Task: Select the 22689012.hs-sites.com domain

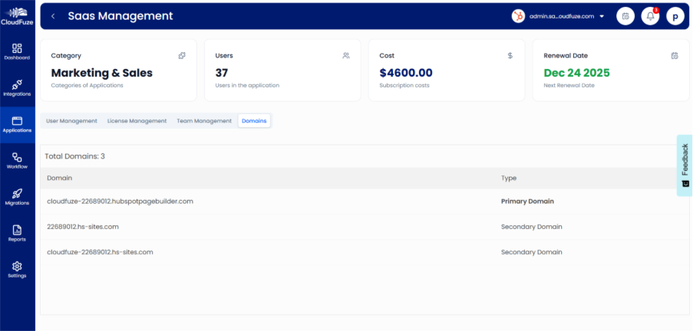Action: pyautogui.click(x=83, y=227)
